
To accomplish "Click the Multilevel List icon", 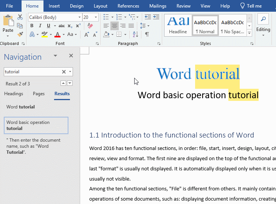I will [x=132, y=17].
